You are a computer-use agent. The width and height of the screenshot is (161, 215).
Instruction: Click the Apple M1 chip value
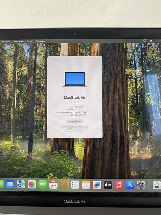point(79,107)
